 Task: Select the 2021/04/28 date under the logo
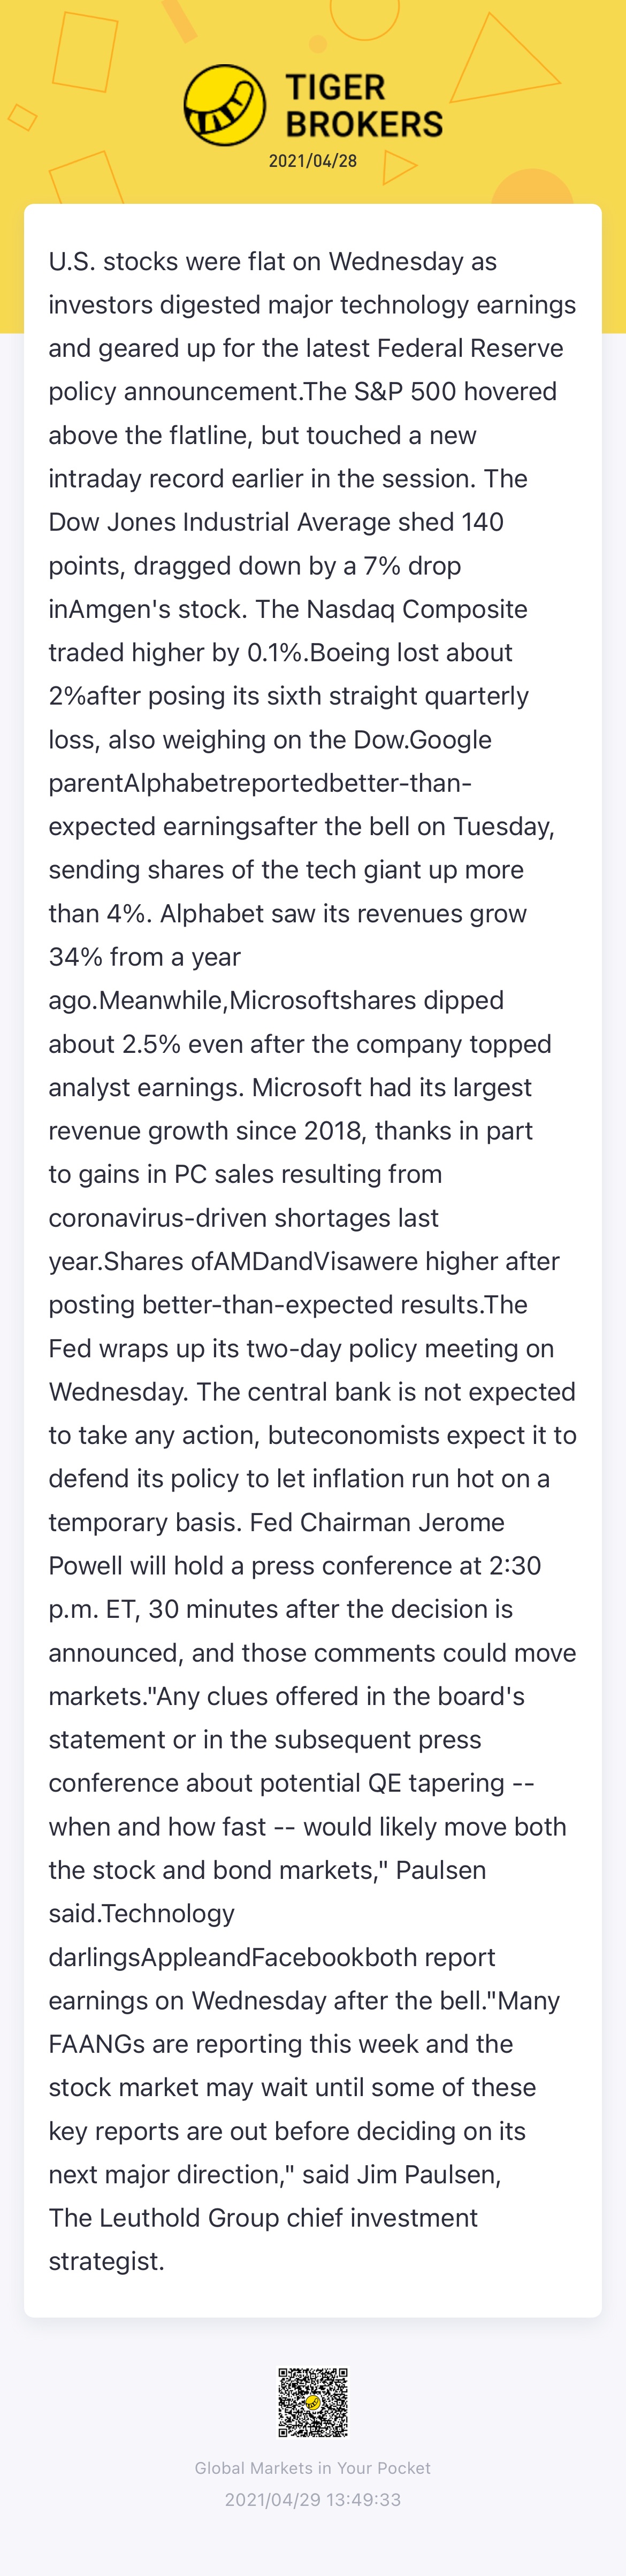[x=313, y=161]
